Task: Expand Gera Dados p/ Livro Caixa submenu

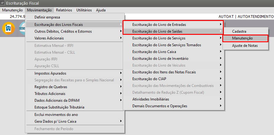Action: 56,121
